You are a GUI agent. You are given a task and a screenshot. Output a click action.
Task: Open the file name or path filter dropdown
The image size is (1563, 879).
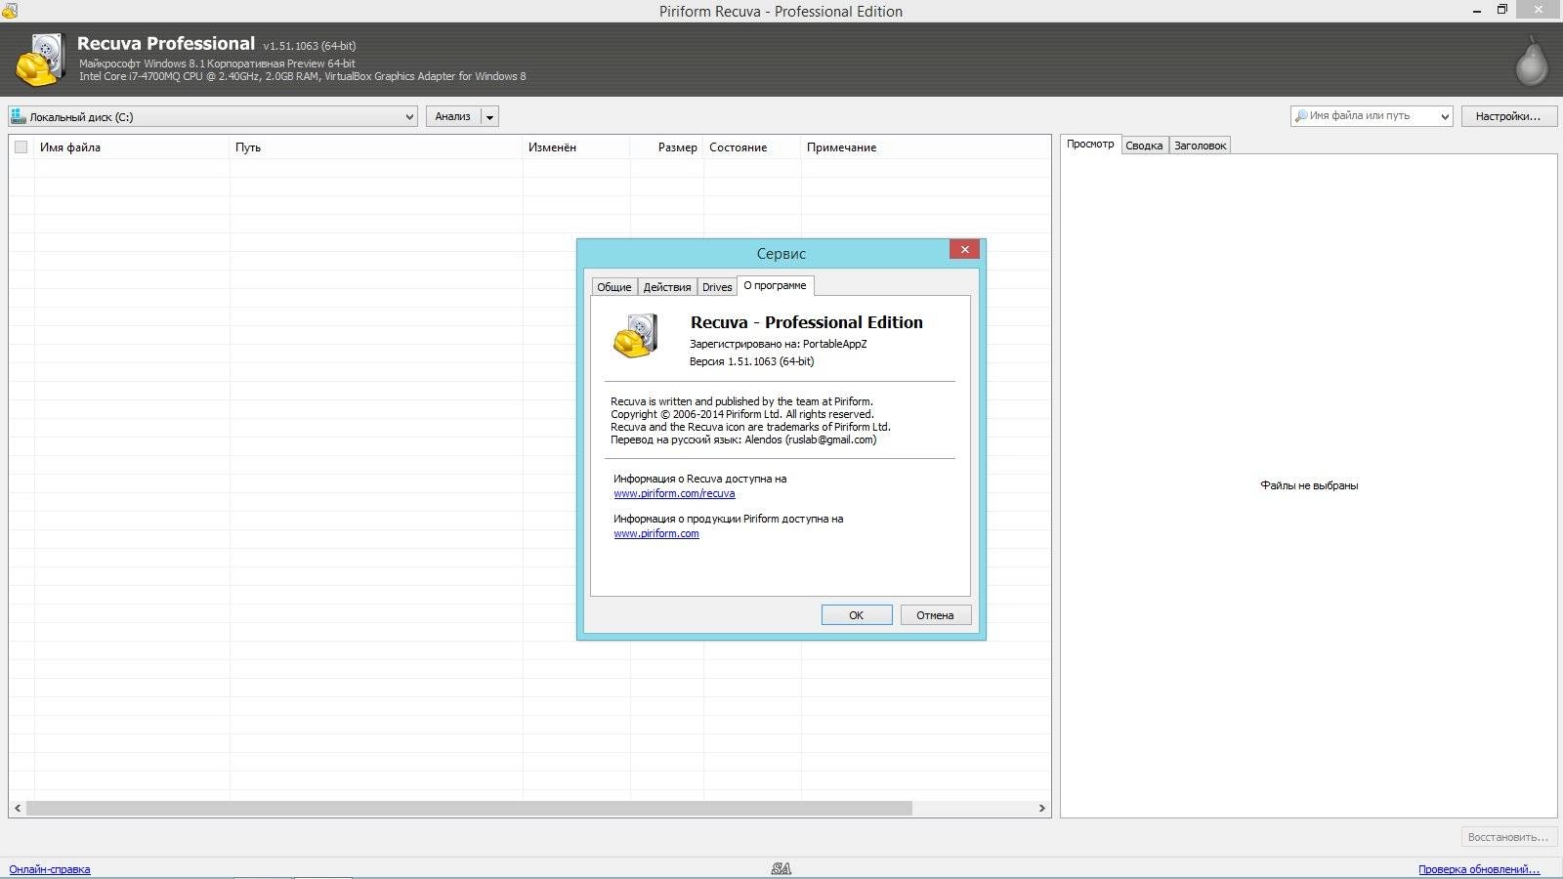(x=1445, y=116)
